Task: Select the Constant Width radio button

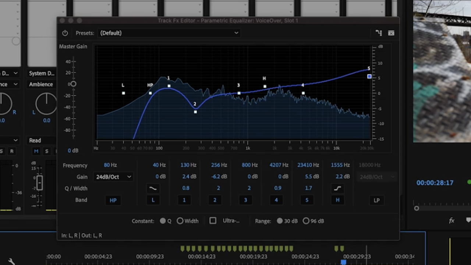Action: click(x=180, y=221)
